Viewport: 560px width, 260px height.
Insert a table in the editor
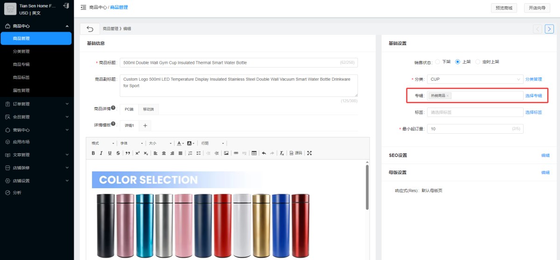[254, 153]
